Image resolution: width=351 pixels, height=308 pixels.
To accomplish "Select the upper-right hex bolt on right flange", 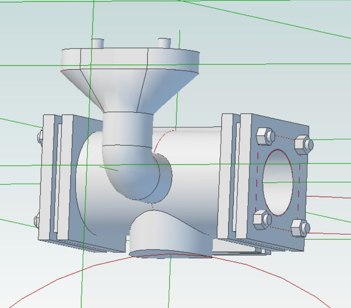I will click(x=303, y=144).
